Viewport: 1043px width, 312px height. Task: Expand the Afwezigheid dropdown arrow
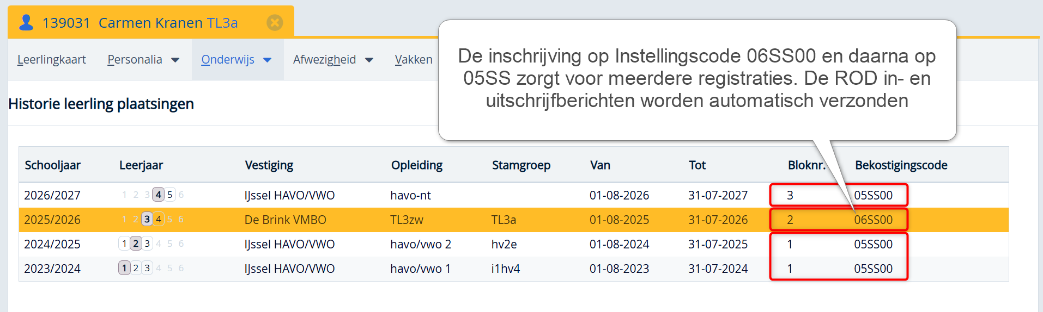coord(369,60)
